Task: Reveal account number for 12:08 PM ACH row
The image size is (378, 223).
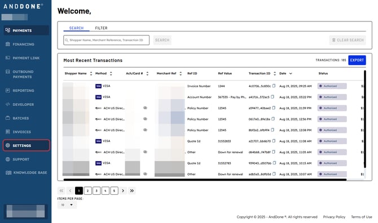Action: [x=145, y=130]
